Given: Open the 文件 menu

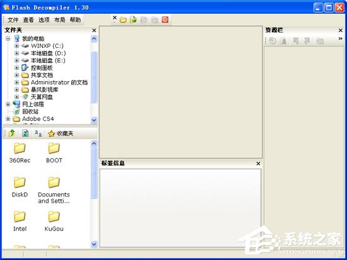Looking at the screenshot, I should [x=13, y=20].
